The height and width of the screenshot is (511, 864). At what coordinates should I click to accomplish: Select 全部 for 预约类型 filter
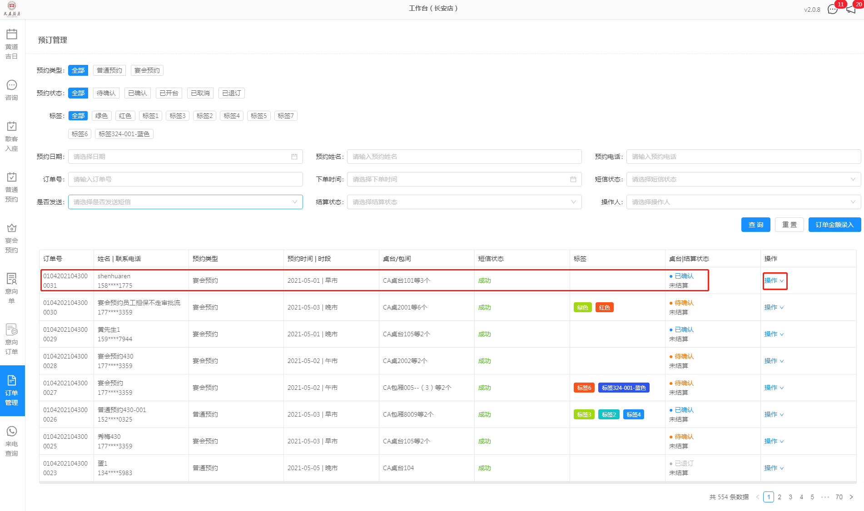click(78, 70)
